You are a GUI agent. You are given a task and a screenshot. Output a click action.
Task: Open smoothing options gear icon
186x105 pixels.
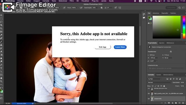(x=101, y=8)
